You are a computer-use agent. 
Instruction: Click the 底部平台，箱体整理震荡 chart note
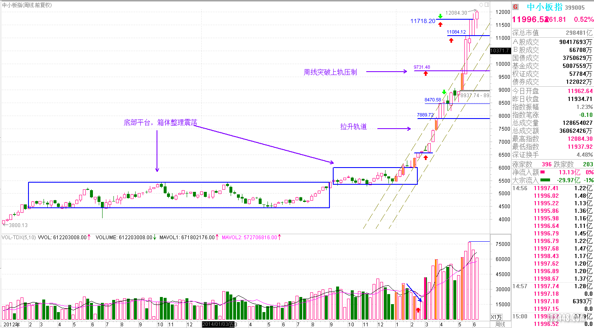(x=160, y=123)
